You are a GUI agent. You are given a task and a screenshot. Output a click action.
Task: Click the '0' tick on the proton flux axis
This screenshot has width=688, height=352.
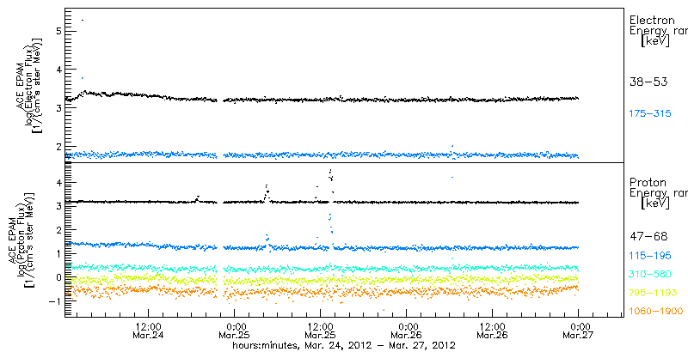pyautogui.click(x=58, y=277)
